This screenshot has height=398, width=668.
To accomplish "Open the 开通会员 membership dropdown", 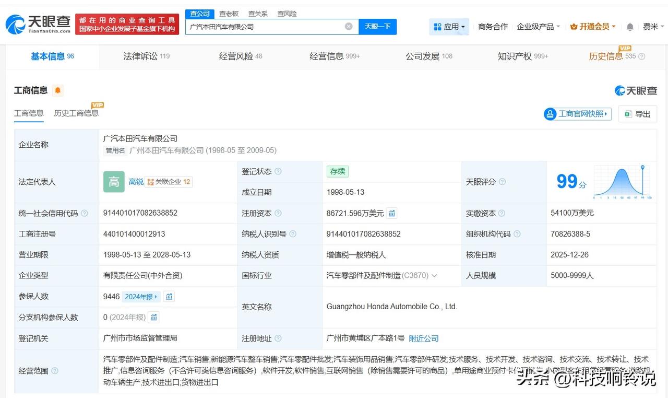I will [593, 27].
